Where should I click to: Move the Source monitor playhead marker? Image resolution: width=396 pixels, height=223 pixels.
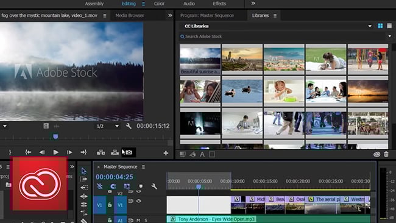click(55, 136)
